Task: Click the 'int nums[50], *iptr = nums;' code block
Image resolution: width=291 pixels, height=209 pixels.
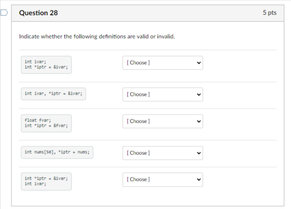Action: coord(57,152)
